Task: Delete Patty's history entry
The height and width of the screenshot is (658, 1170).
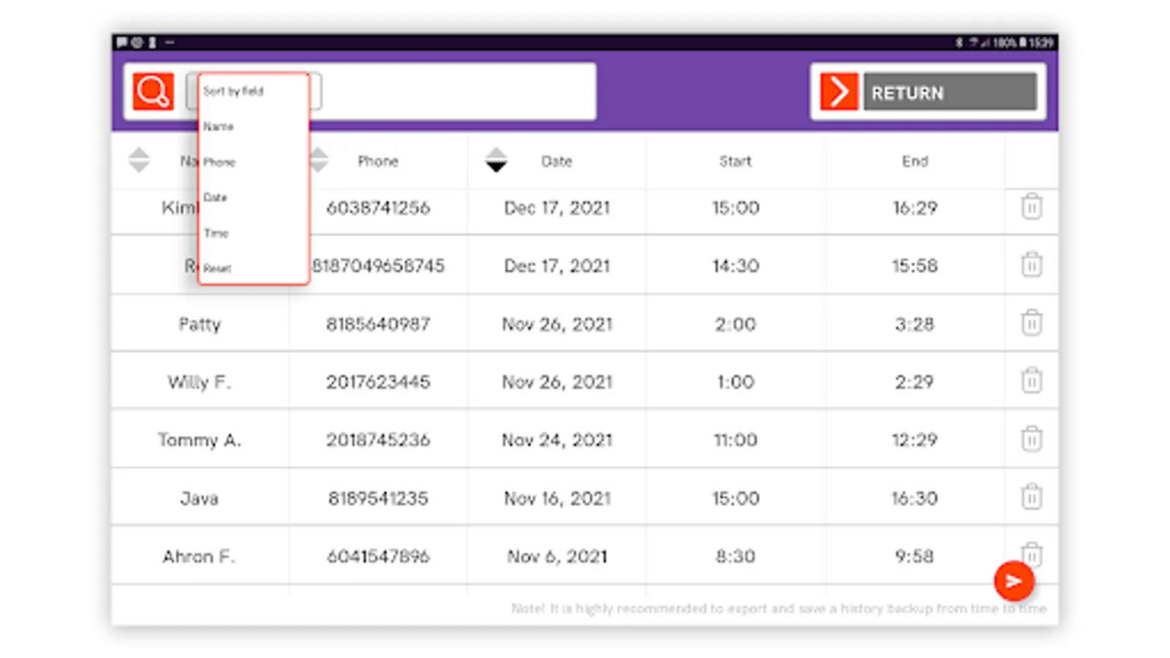Action: [x=1031, y=322]
